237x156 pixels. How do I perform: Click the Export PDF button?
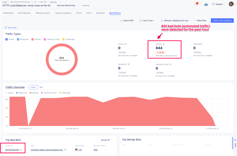pos(127,21)
